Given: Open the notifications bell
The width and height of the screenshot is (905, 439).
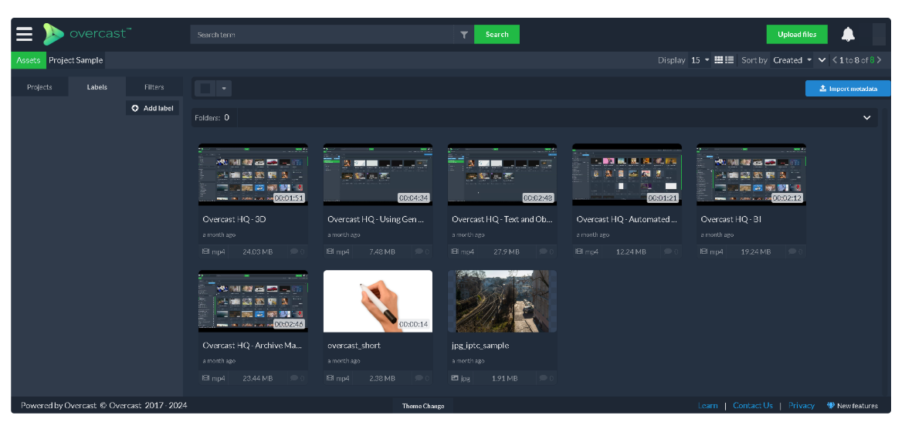Looking at the screenshot, I should [848, 35].
